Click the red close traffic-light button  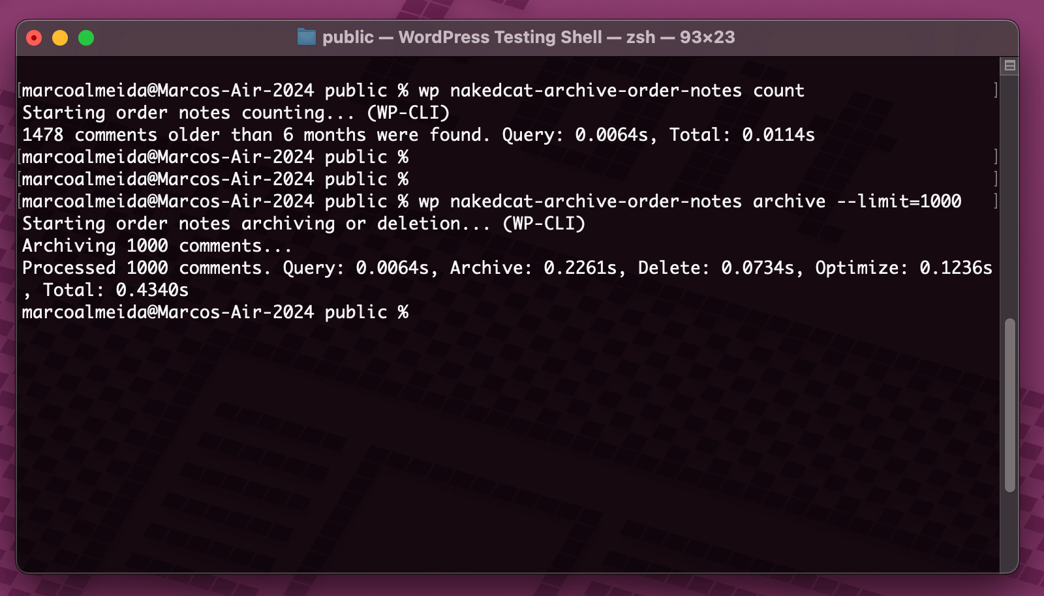pyautogui.click(x=33, y=37)
